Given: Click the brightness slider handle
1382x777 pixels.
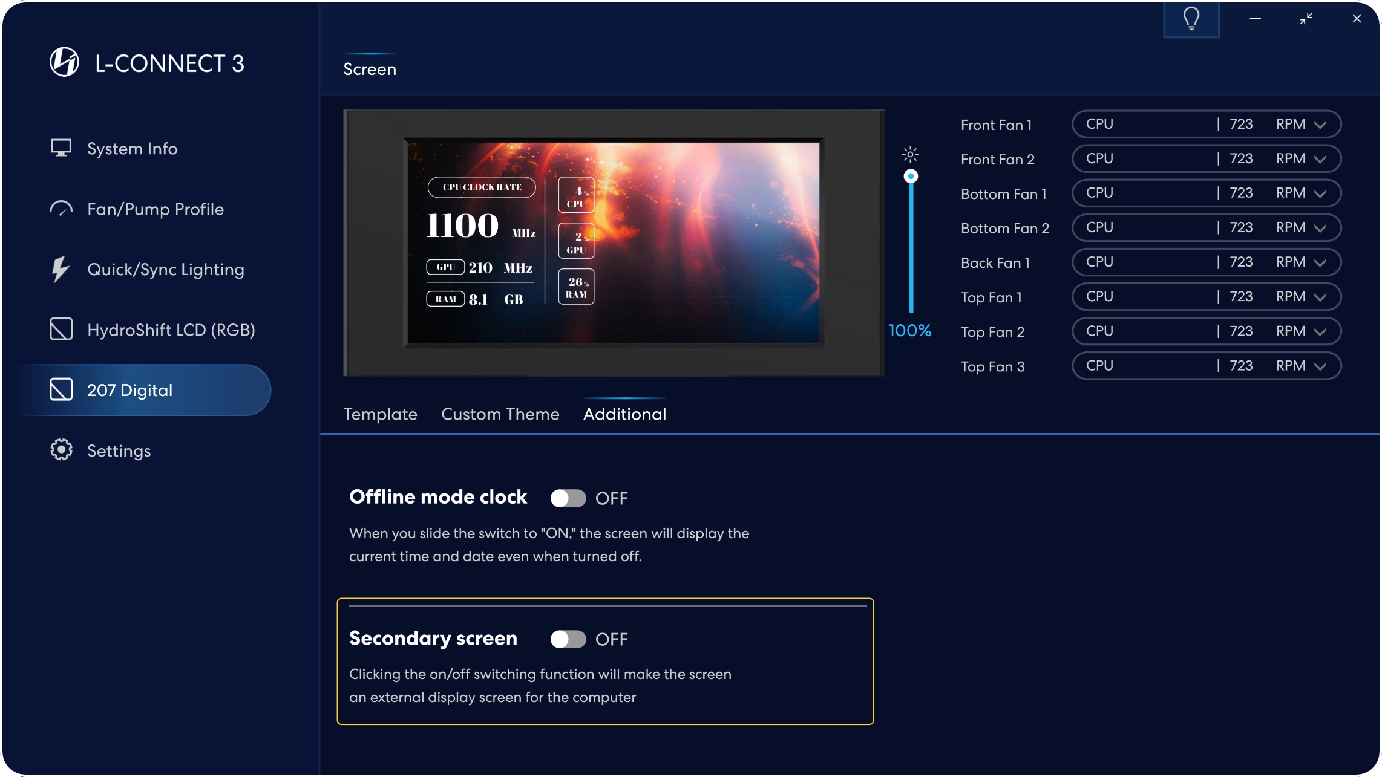Looking at the screenshot, I should click(911, 177).
